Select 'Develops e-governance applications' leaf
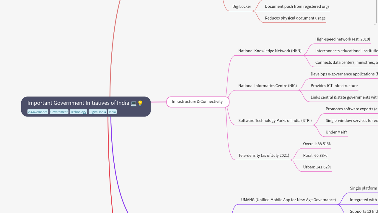378x213 pixels. (x=344, y=74)
